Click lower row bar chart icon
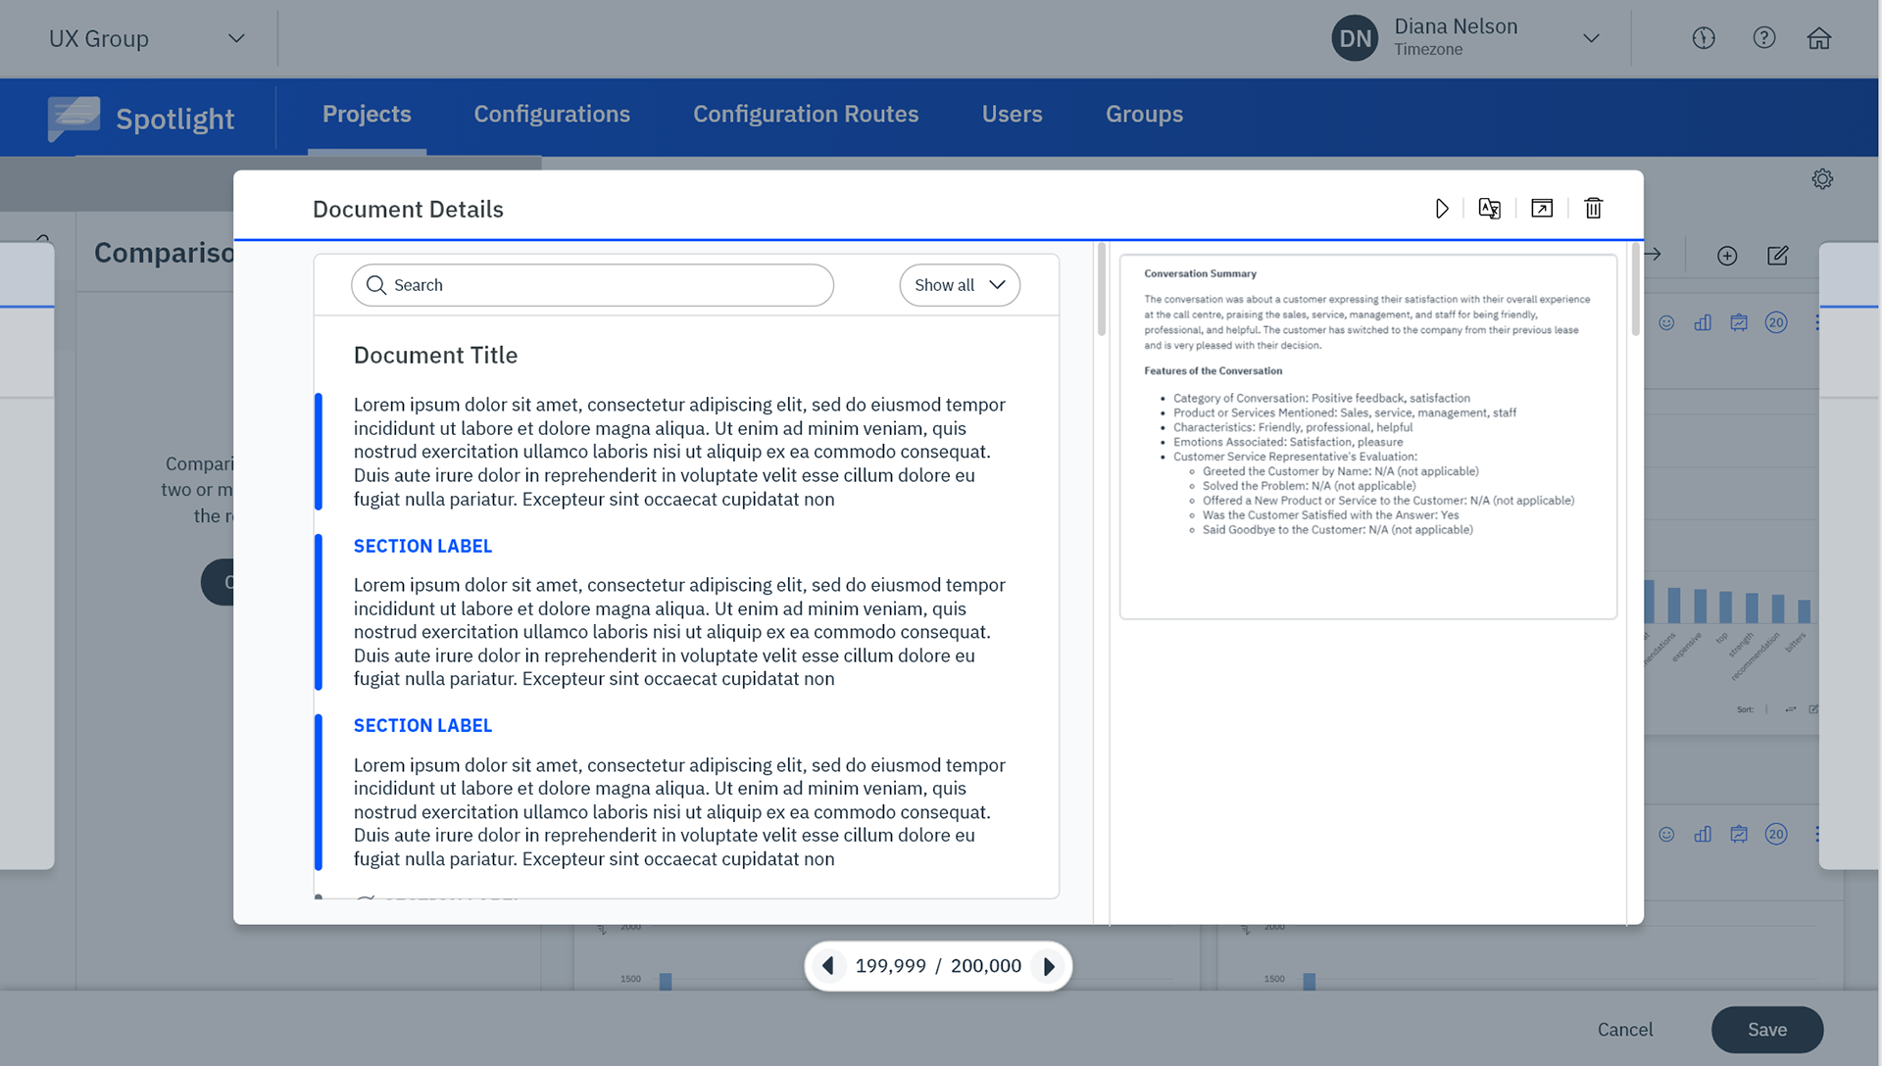 click(1703, 835)
